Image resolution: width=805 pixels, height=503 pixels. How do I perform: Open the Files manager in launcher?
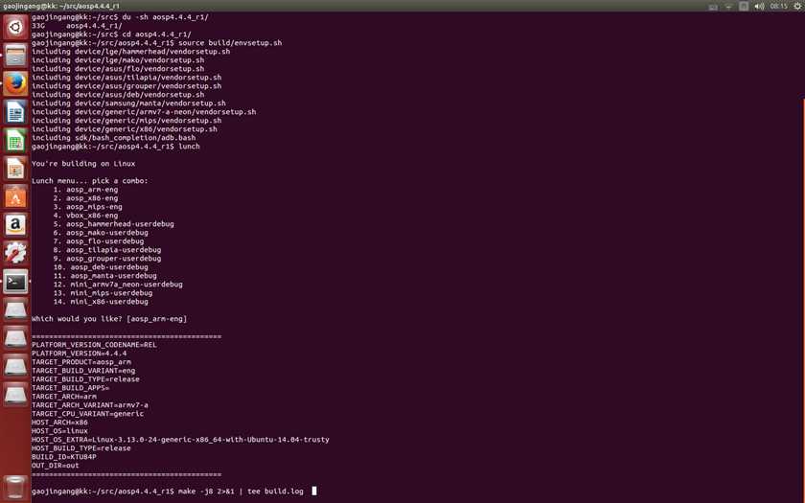click(15, 55)
